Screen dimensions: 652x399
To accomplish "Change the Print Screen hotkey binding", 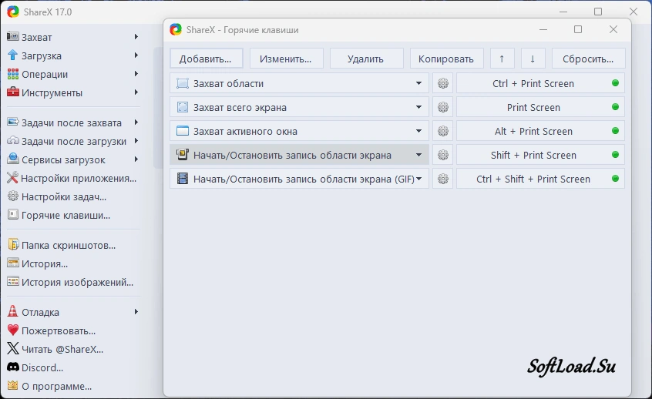I will click(x=540, y=107).
